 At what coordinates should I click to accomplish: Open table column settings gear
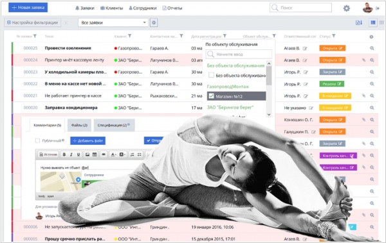371,37
